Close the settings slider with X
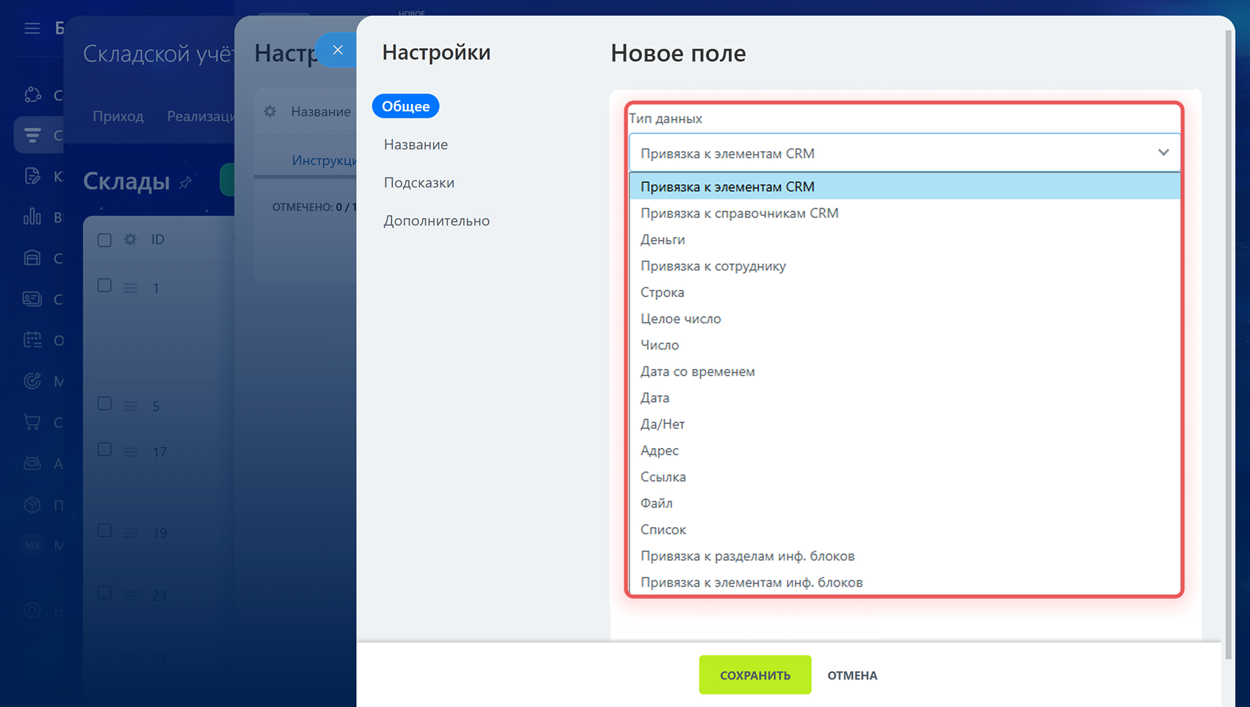The width and height of the screenshot is (1250, 707). (337, 50)
